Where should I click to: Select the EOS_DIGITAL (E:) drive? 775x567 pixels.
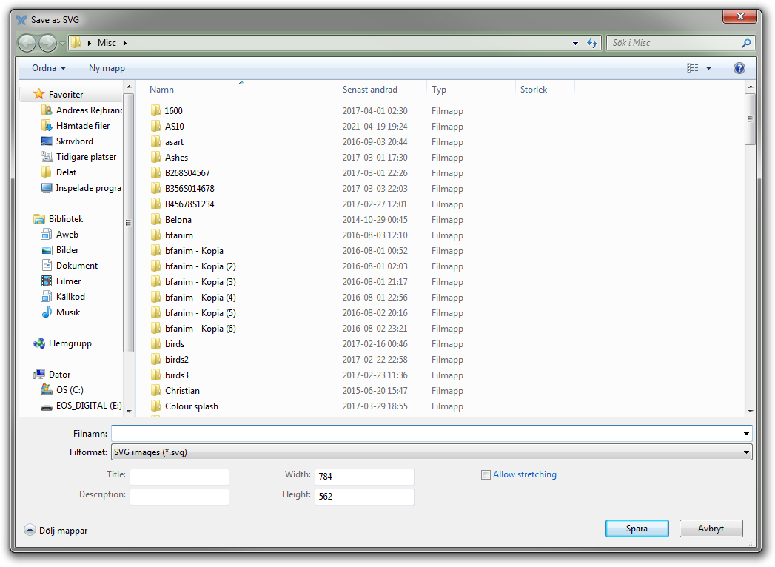tap(88, 406)
